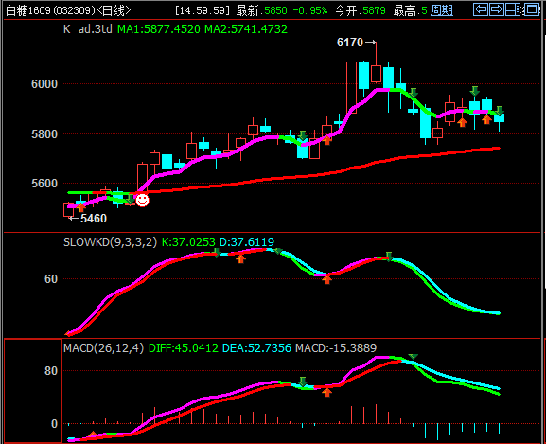This screenshot has width=546, height=444.
Task: Click the 60 axis label in SLOWKD panel
Action: [x=51, y=279]
